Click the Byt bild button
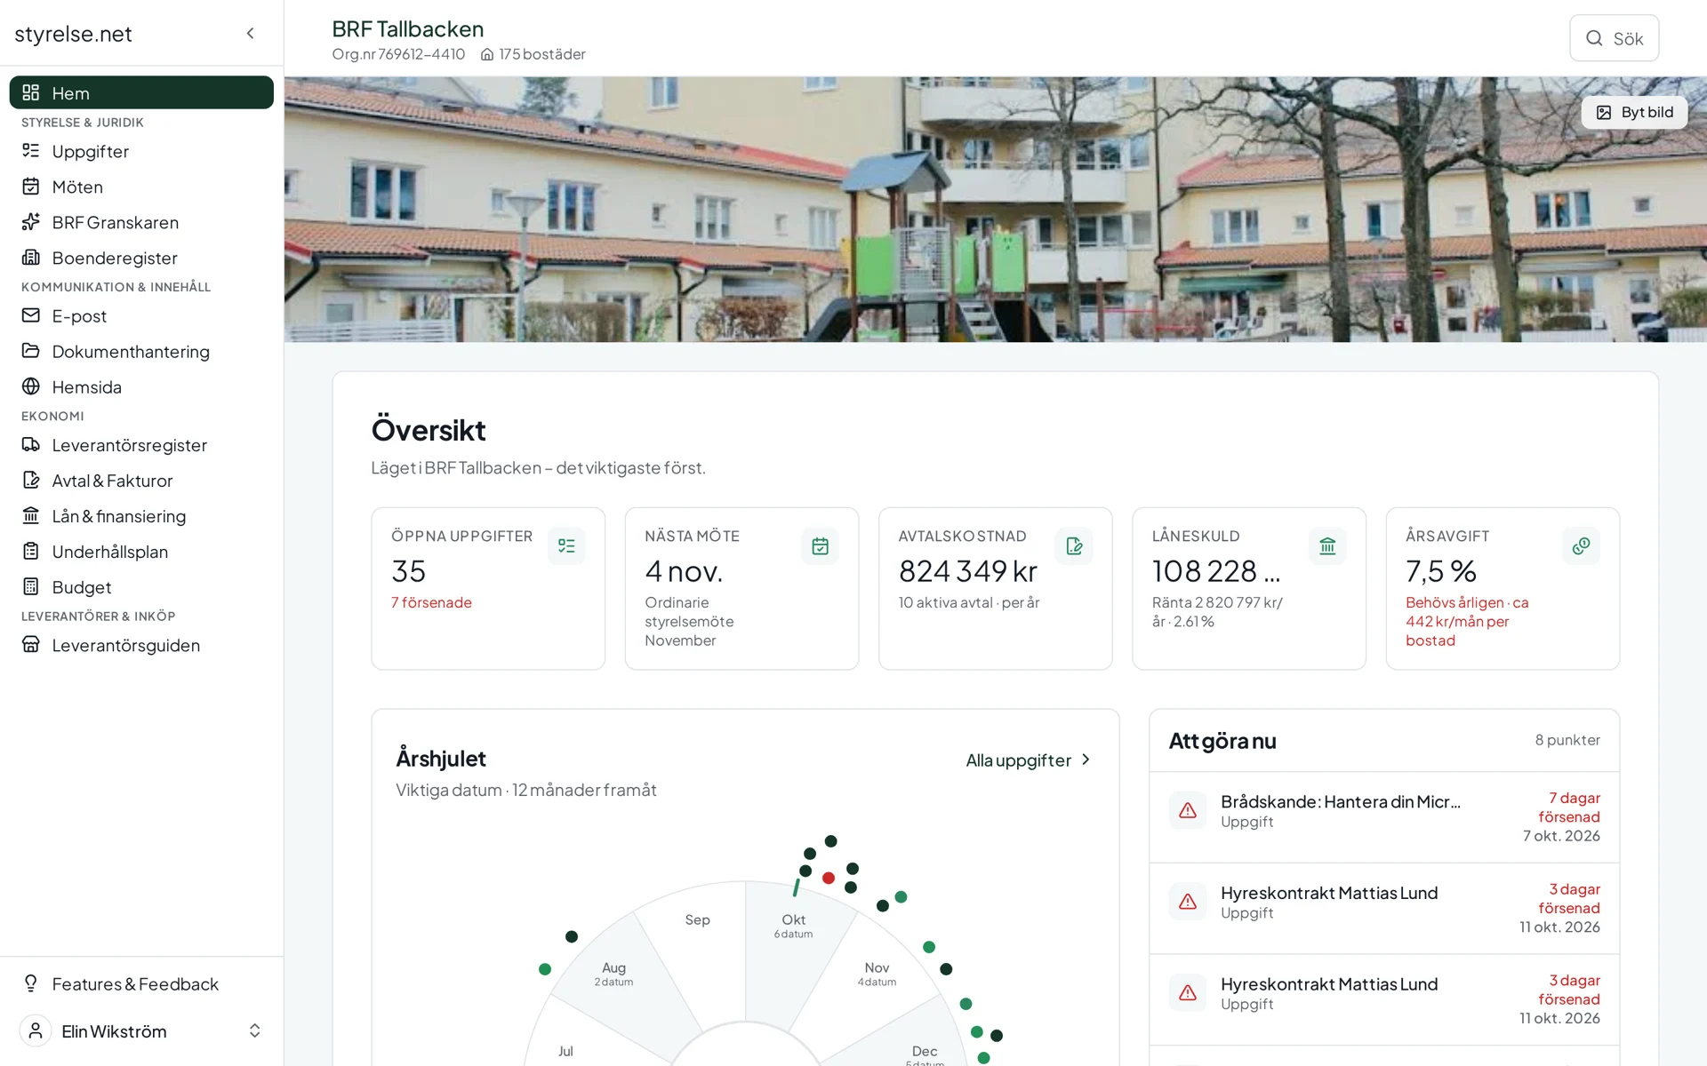Viewport: 1707px width, 1066px height. (1634, 112)
